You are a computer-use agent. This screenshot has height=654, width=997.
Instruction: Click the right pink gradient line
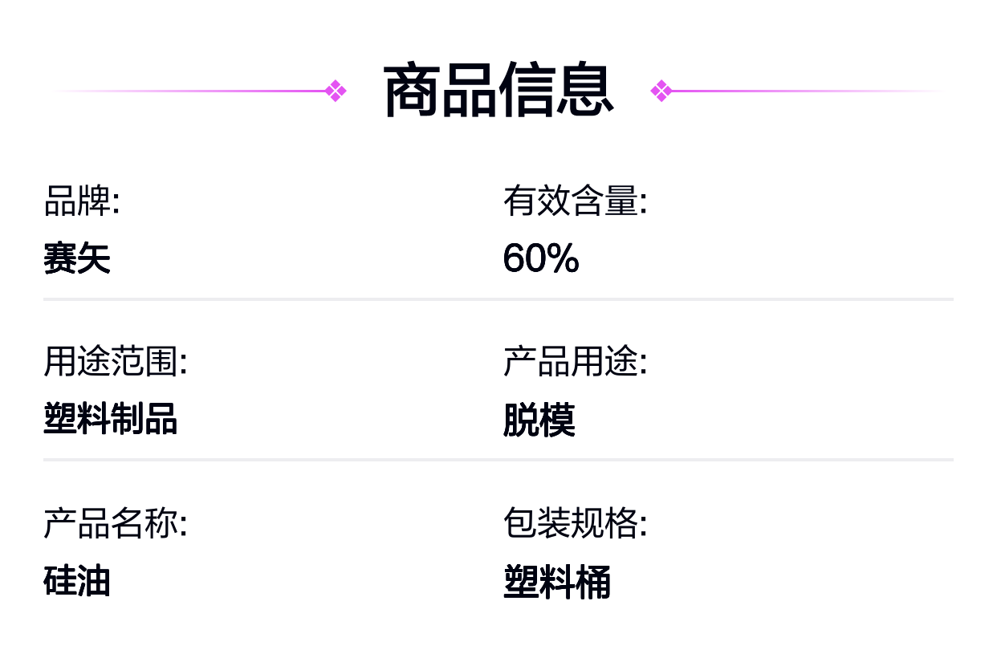point(807,91)
